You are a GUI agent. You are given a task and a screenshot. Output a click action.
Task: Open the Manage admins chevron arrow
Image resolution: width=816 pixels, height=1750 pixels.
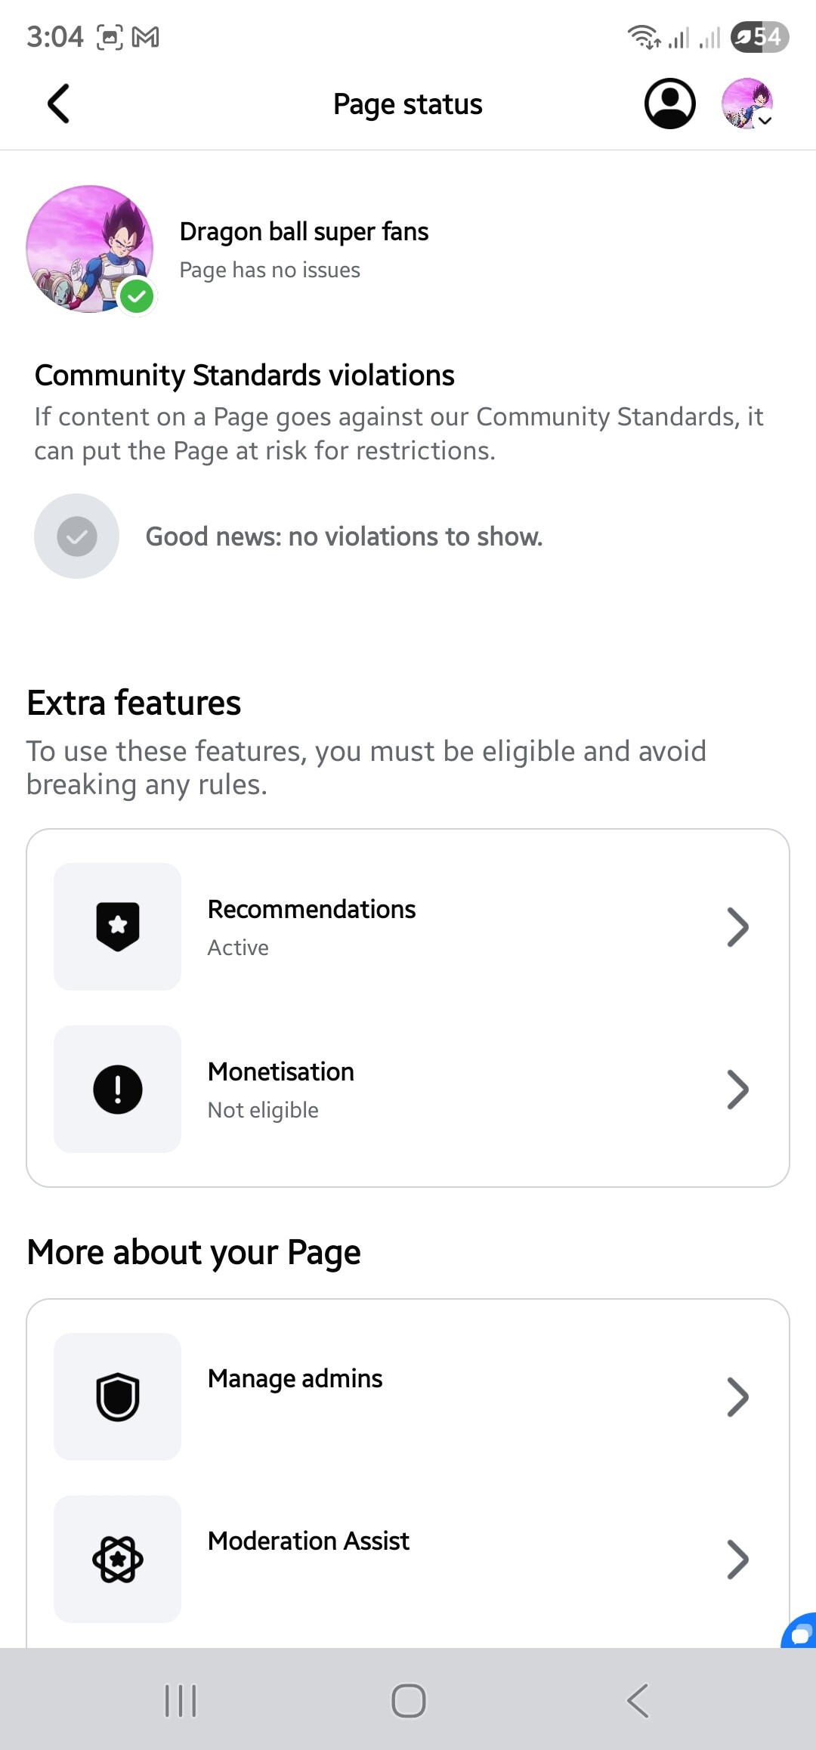[x=737, y=1396]
